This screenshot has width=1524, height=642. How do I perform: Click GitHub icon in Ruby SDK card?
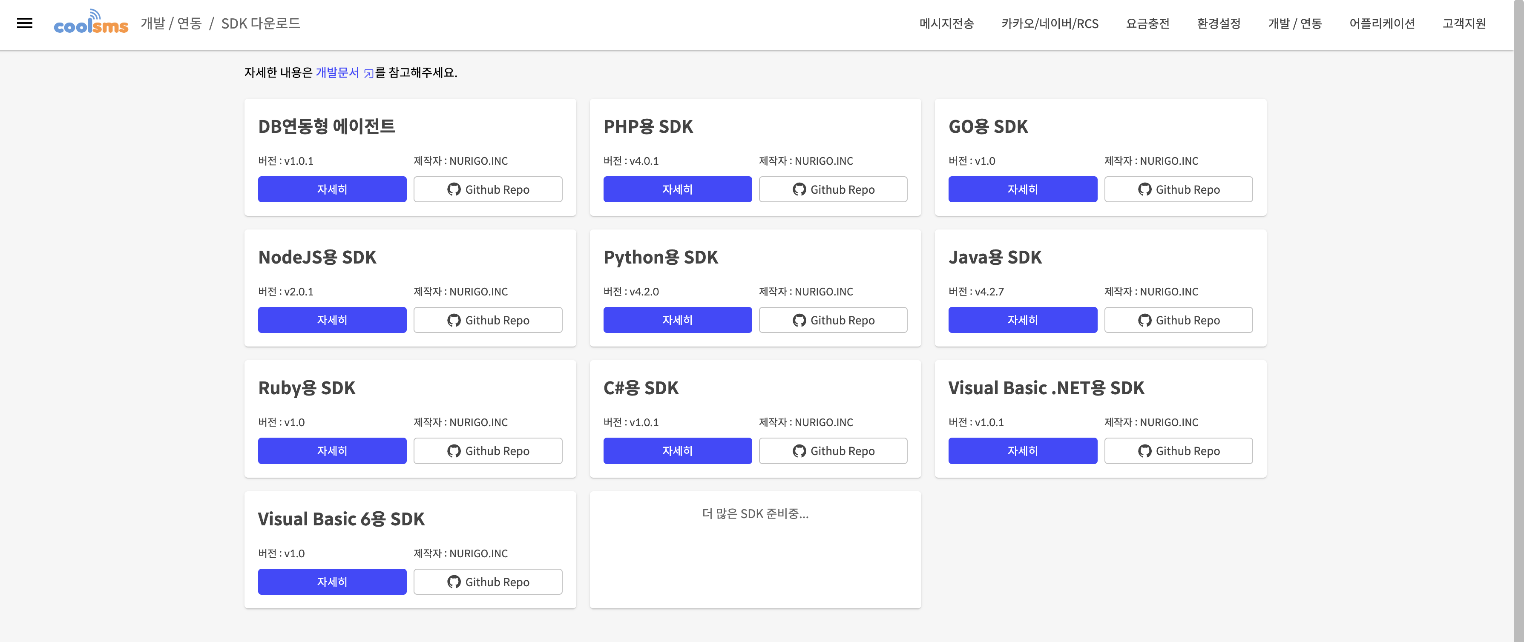(x=454, y=451)
